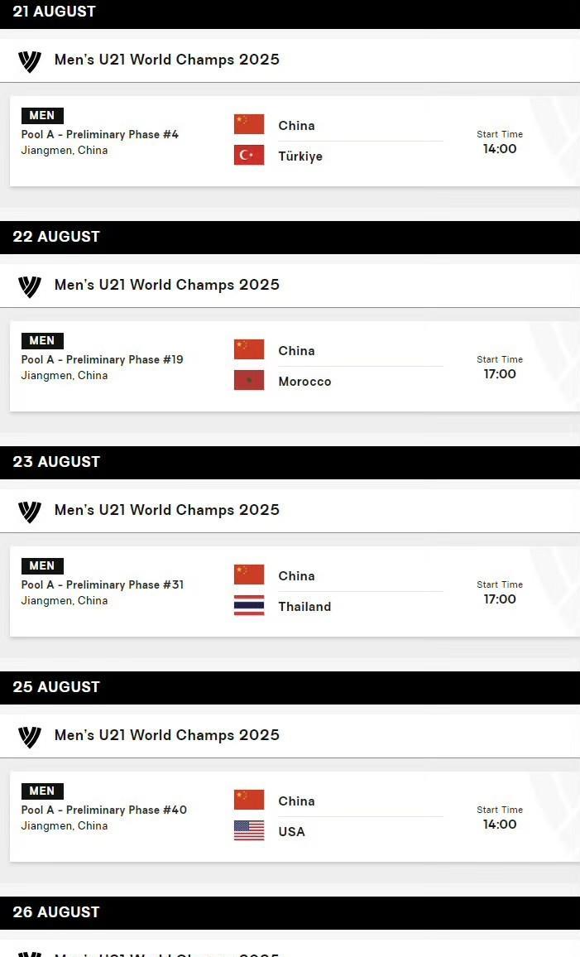This screenshot has width=580, height=957.
Task: Open the Morocco team link
Action: click(x=304, y=382)
